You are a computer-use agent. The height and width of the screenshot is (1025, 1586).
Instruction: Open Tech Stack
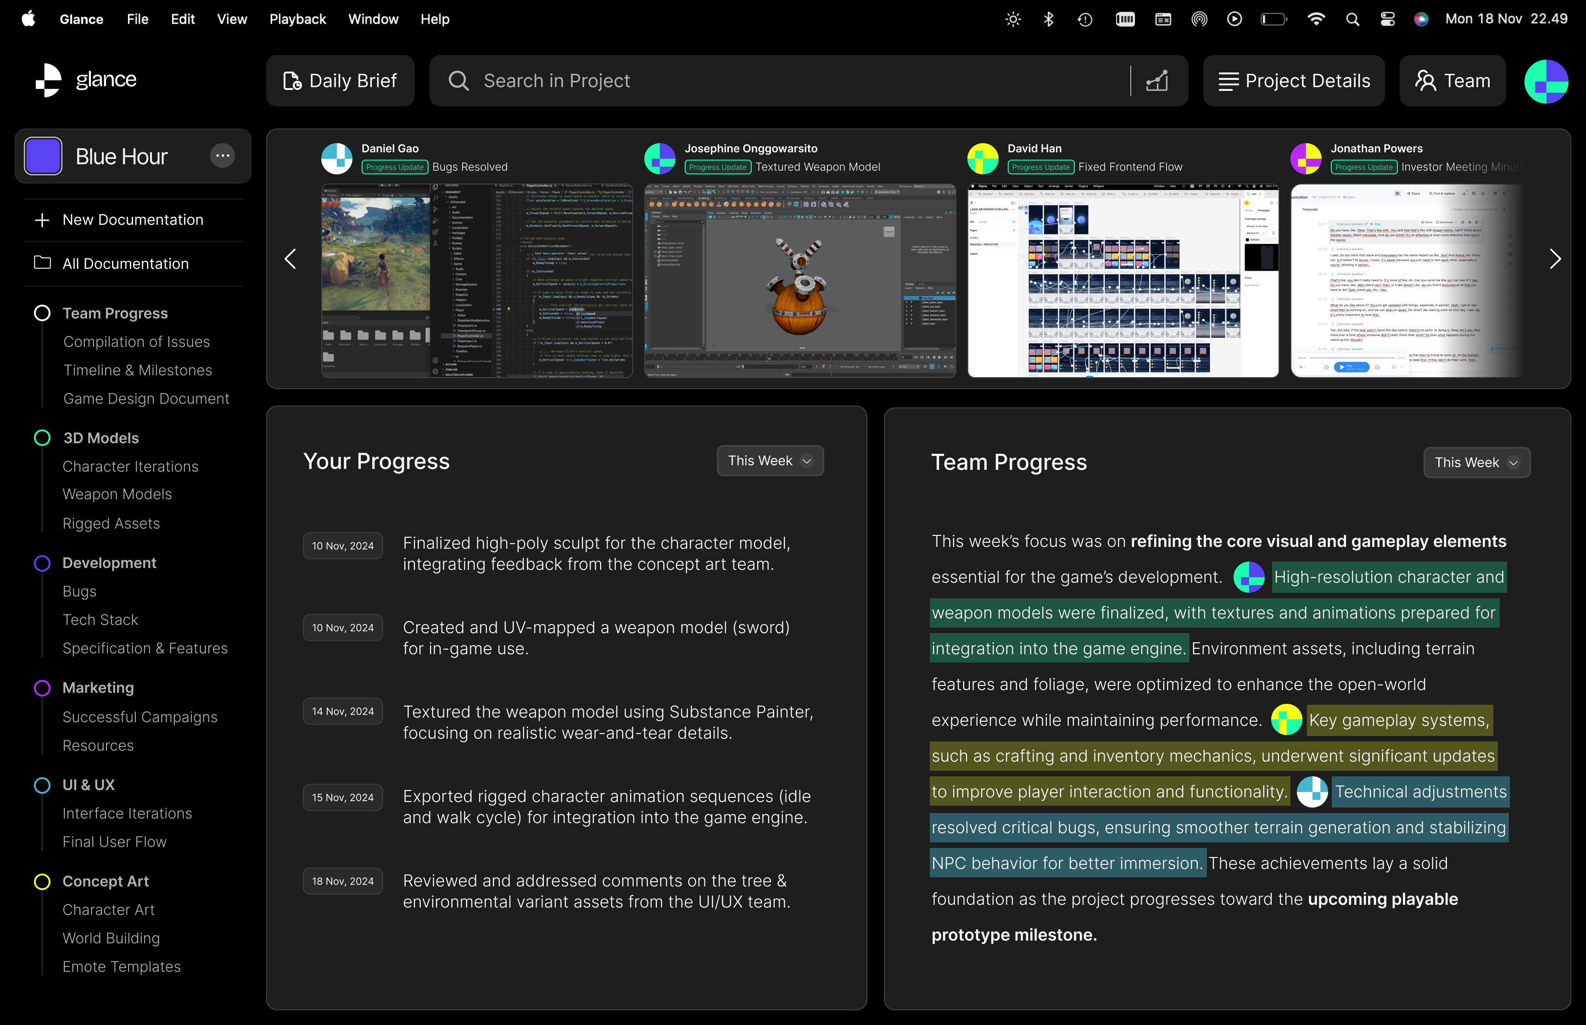(x=101, y=620)
